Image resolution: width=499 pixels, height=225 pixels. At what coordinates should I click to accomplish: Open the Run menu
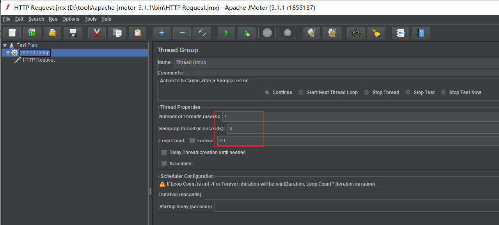[53, 19]
